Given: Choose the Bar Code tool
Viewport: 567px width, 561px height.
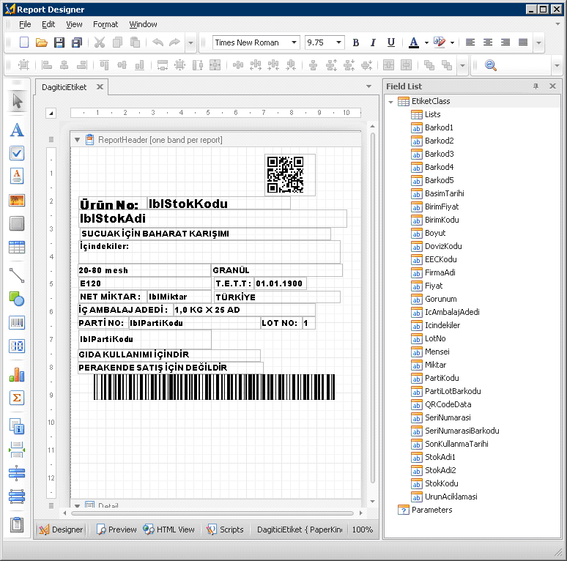Looking at the screenshot, I should (17, 322).
